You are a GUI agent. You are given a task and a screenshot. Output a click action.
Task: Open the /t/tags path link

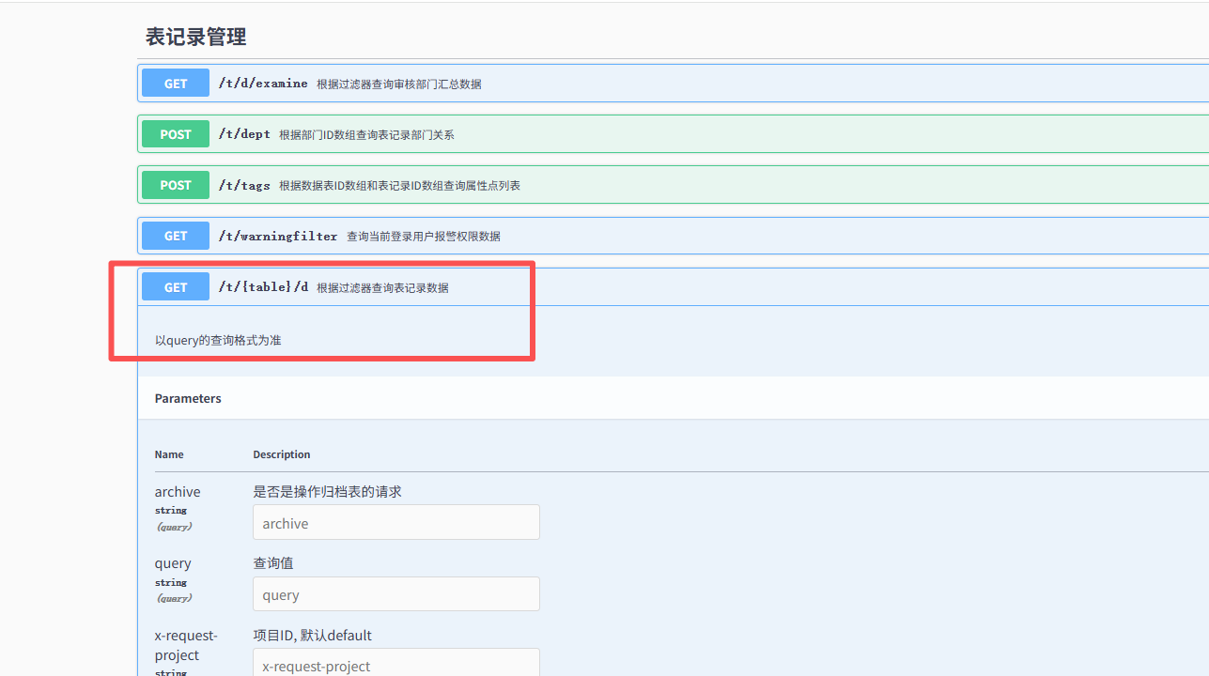pos(244,185)
